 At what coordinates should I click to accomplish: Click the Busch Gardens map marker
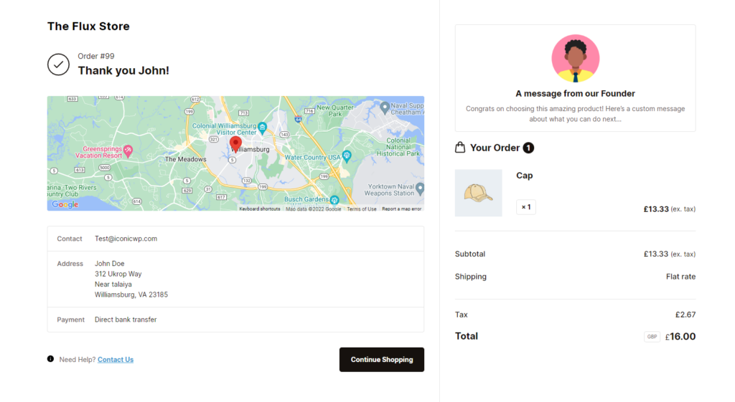pyautogui.click(x=334, y=200)
